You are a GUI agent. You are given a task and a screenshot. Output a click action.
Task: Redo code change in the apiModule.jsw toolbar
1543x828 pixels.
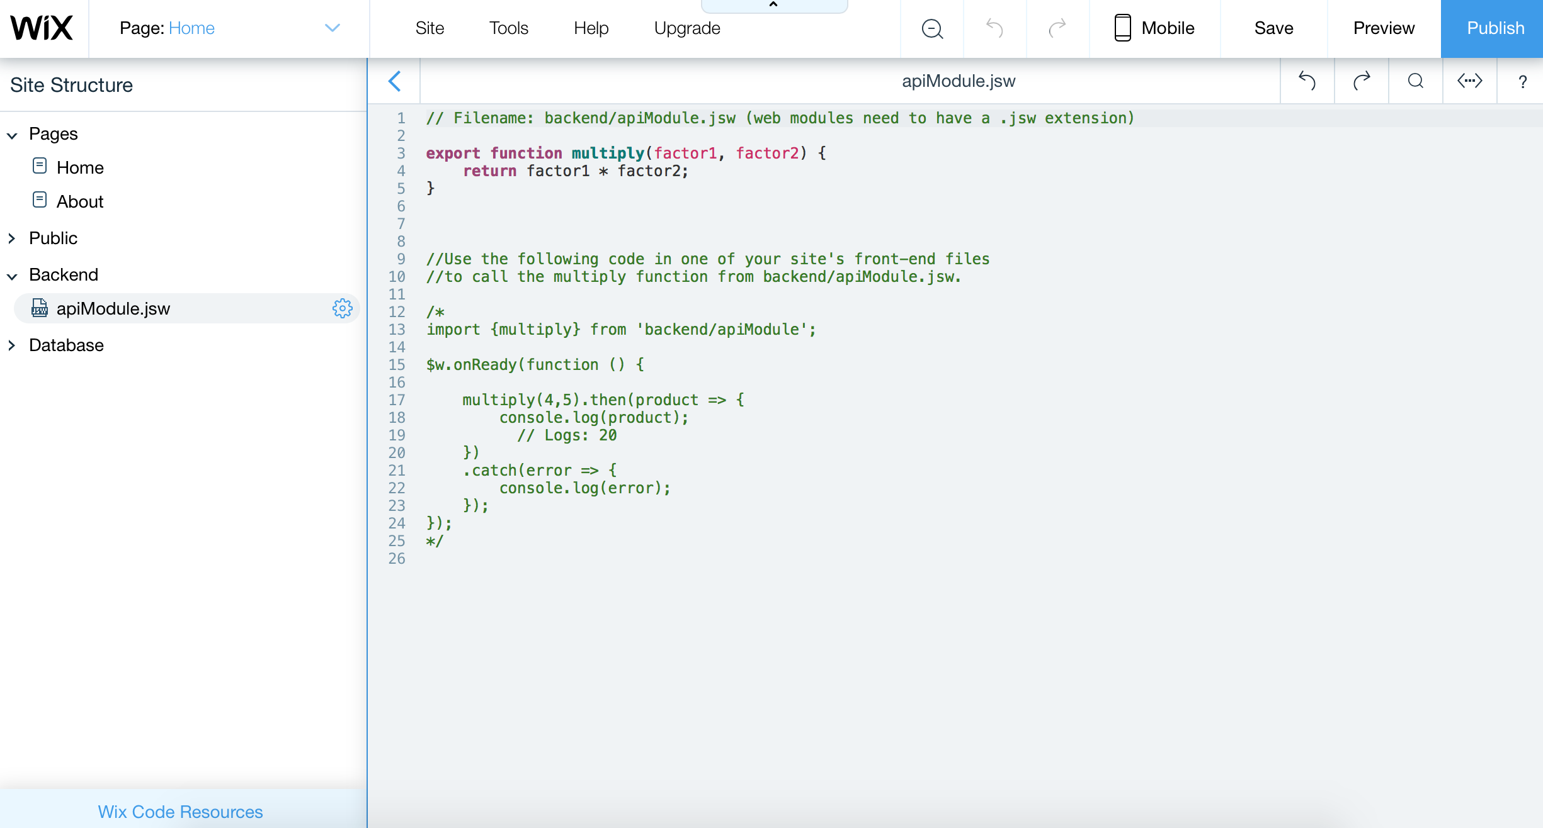point(1362,81)
